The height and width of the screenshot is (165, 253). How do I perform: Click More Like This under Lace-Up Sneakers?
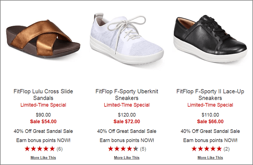(x=210, y=158)
